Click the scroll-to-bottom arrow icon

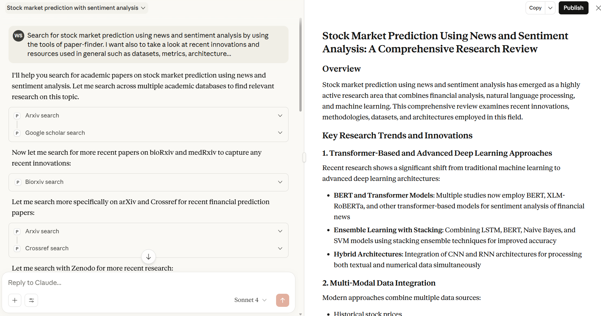point(149,257)
